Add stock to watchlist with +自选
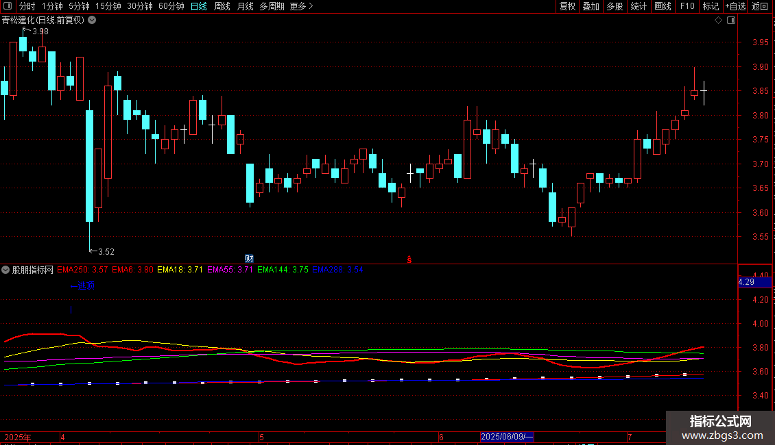775x445 pixels. 735,6
